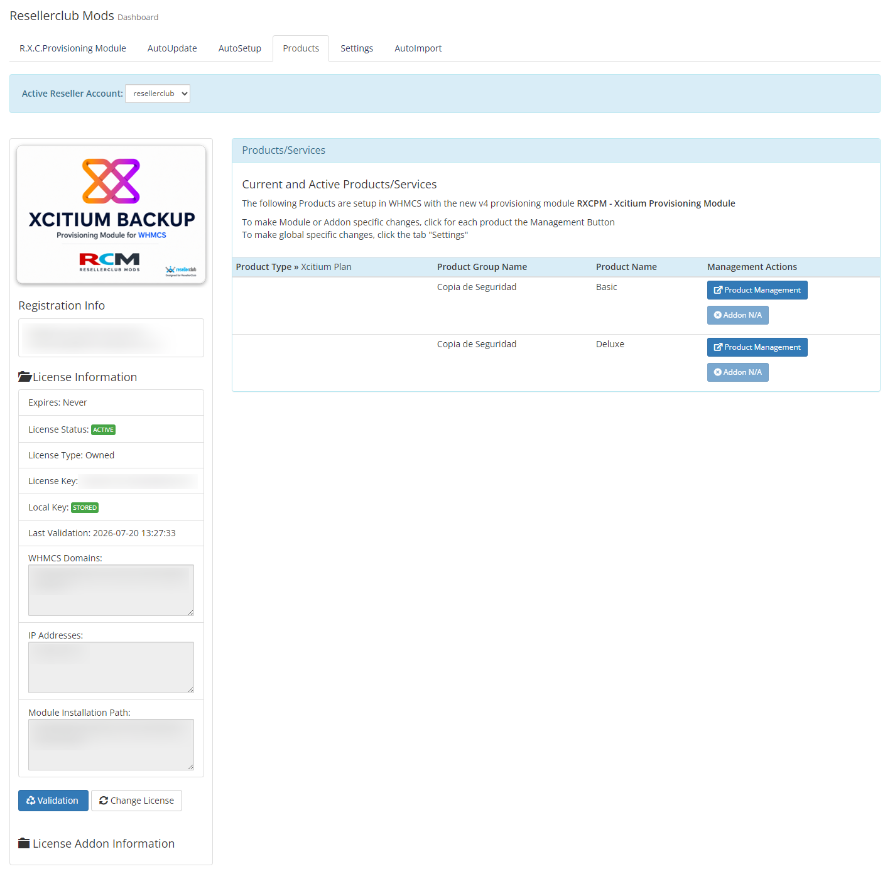Click inside the WHMCS Domains text area

point(111,590)
